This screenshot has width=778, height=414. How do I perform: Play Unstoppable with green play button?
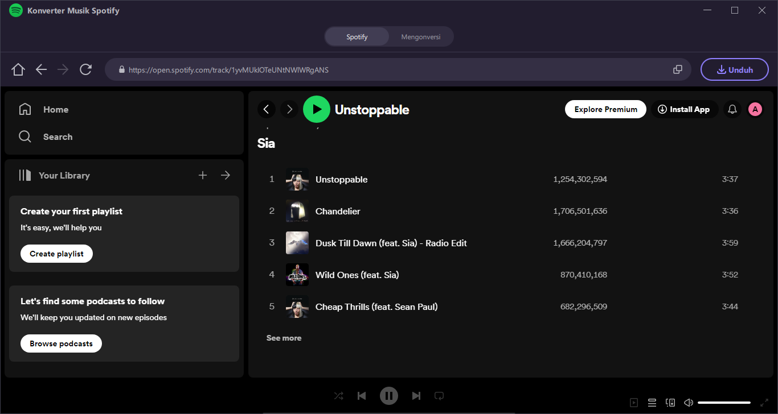click(x=317, y=109)
